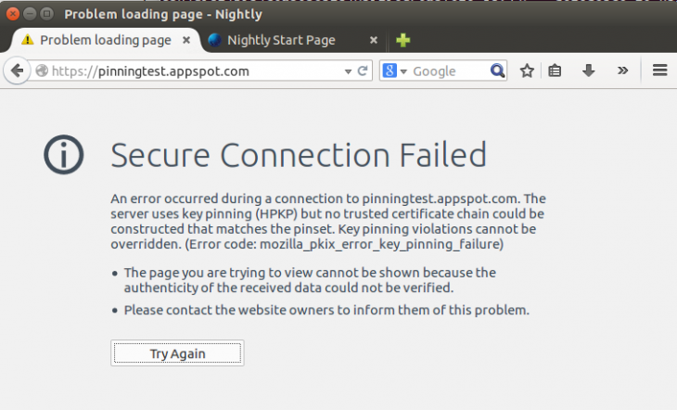The height and width of the screenshot is (410, 677).
Task: Reload the page with the refresh icon
Action: click(x=364, y=70)
